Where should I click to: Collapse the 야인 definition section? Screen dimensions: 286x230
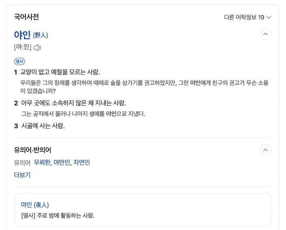click(266, 34)
